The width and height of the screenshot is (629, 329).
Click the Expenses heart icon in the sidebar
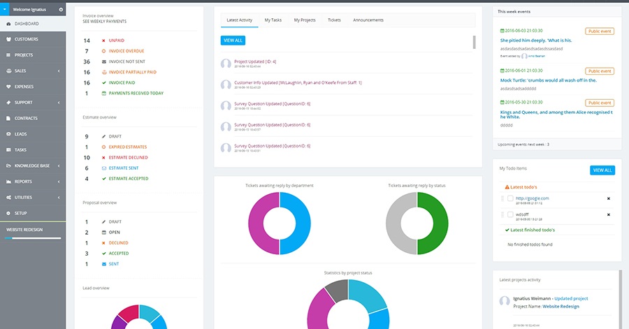pyautogui.click(x=8, y=87)
